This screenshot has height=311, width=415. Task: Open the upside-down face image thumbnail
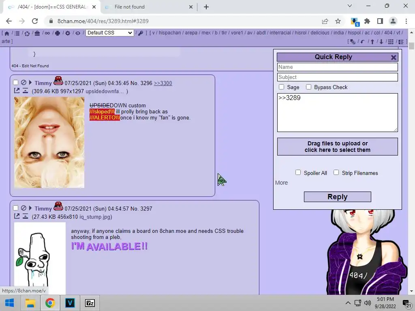[49, 142]
